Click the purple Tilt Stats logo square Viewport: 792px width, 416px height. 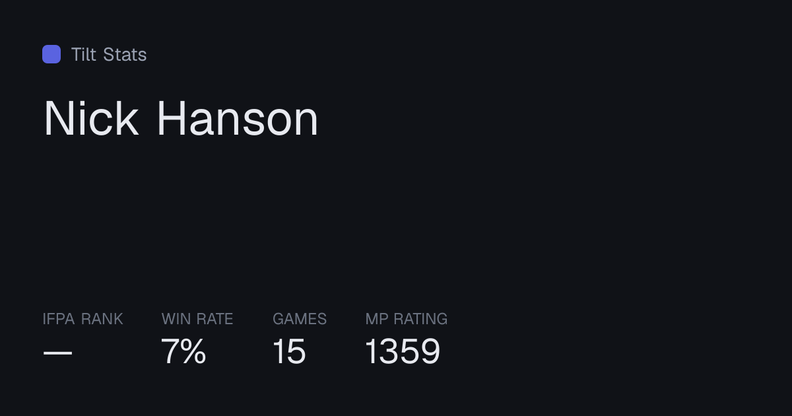[x=51, y=54]
